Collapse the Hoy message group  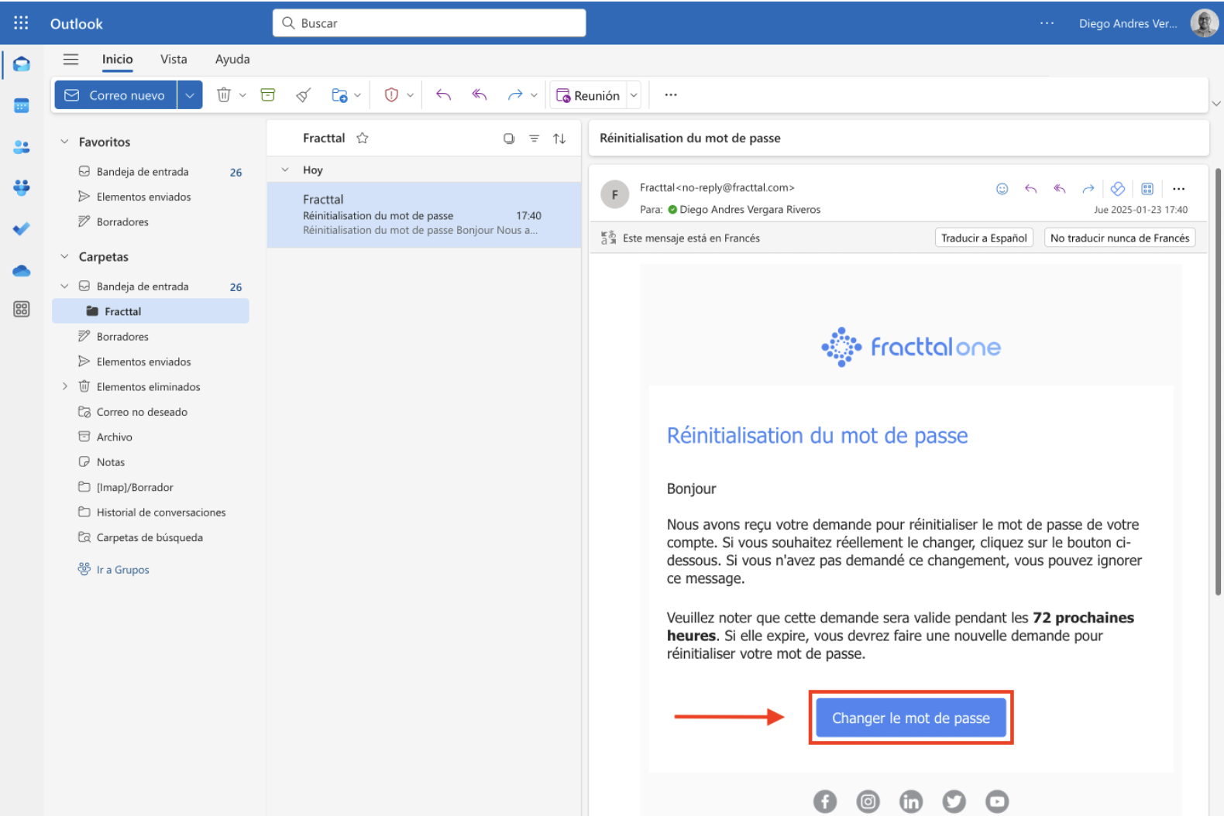coord(285,170)
